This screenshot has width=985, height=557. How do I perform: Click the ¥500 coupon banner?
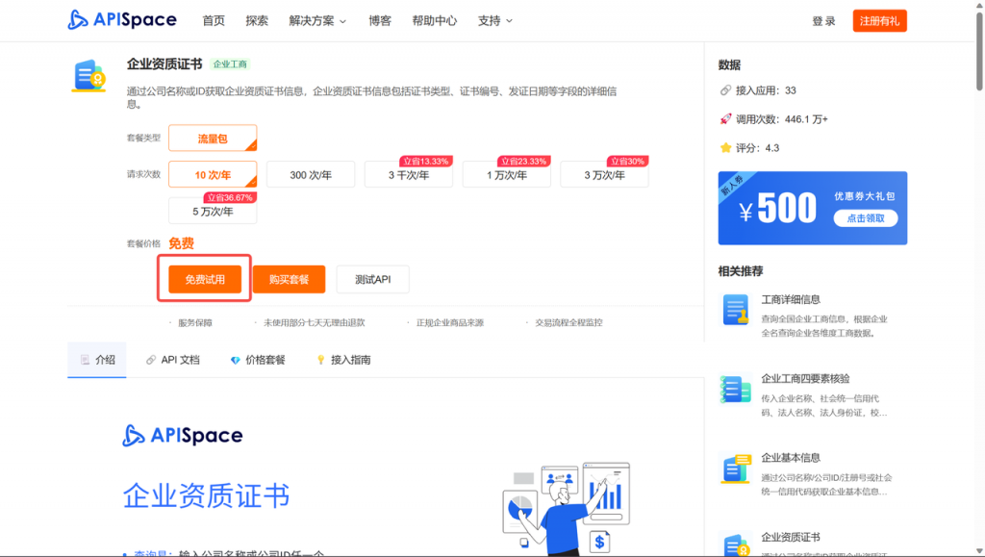point(812,208)
